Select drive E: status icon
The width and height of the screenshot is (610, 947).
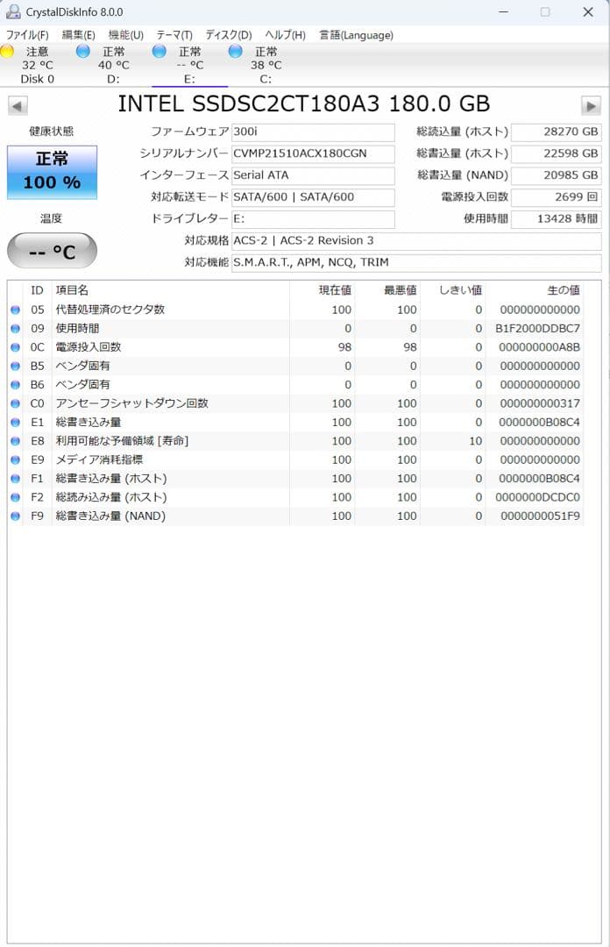click(x=159, y=52)
